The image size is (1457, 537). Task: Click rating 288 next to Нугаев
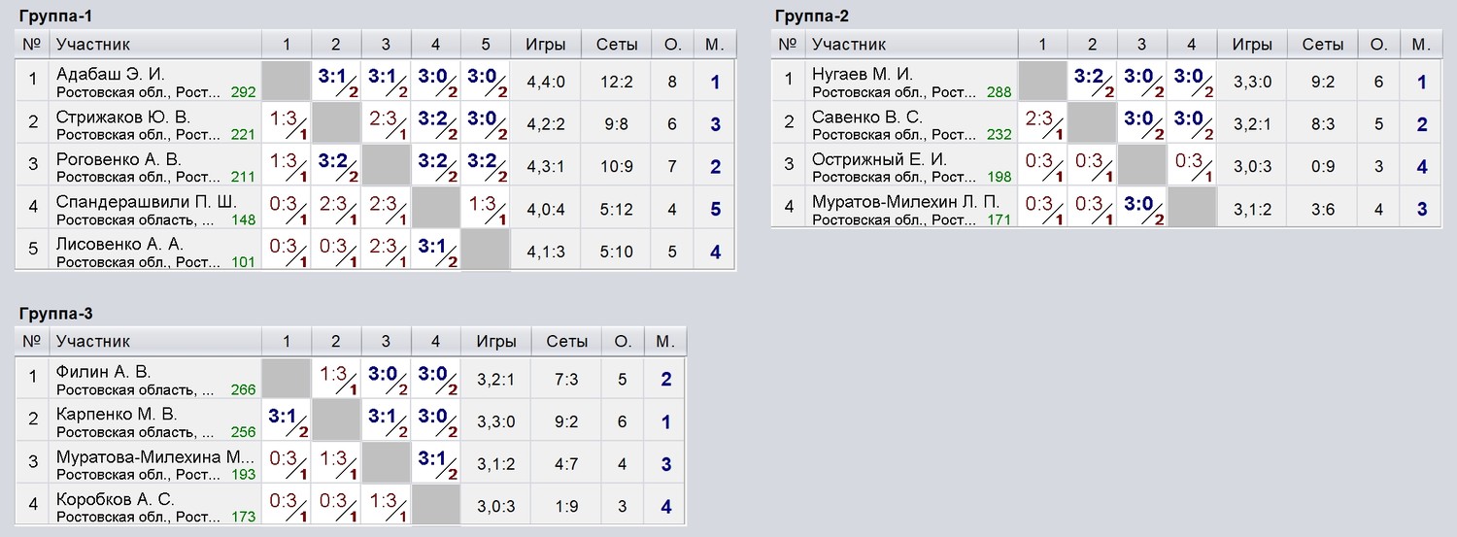click(1000, 92)
